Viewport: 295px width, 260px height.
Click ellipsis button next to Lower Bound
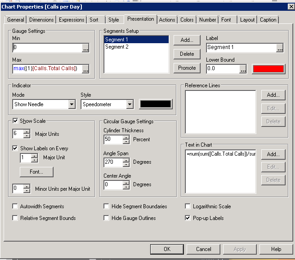pyautogui.click(x=243, y=69)
